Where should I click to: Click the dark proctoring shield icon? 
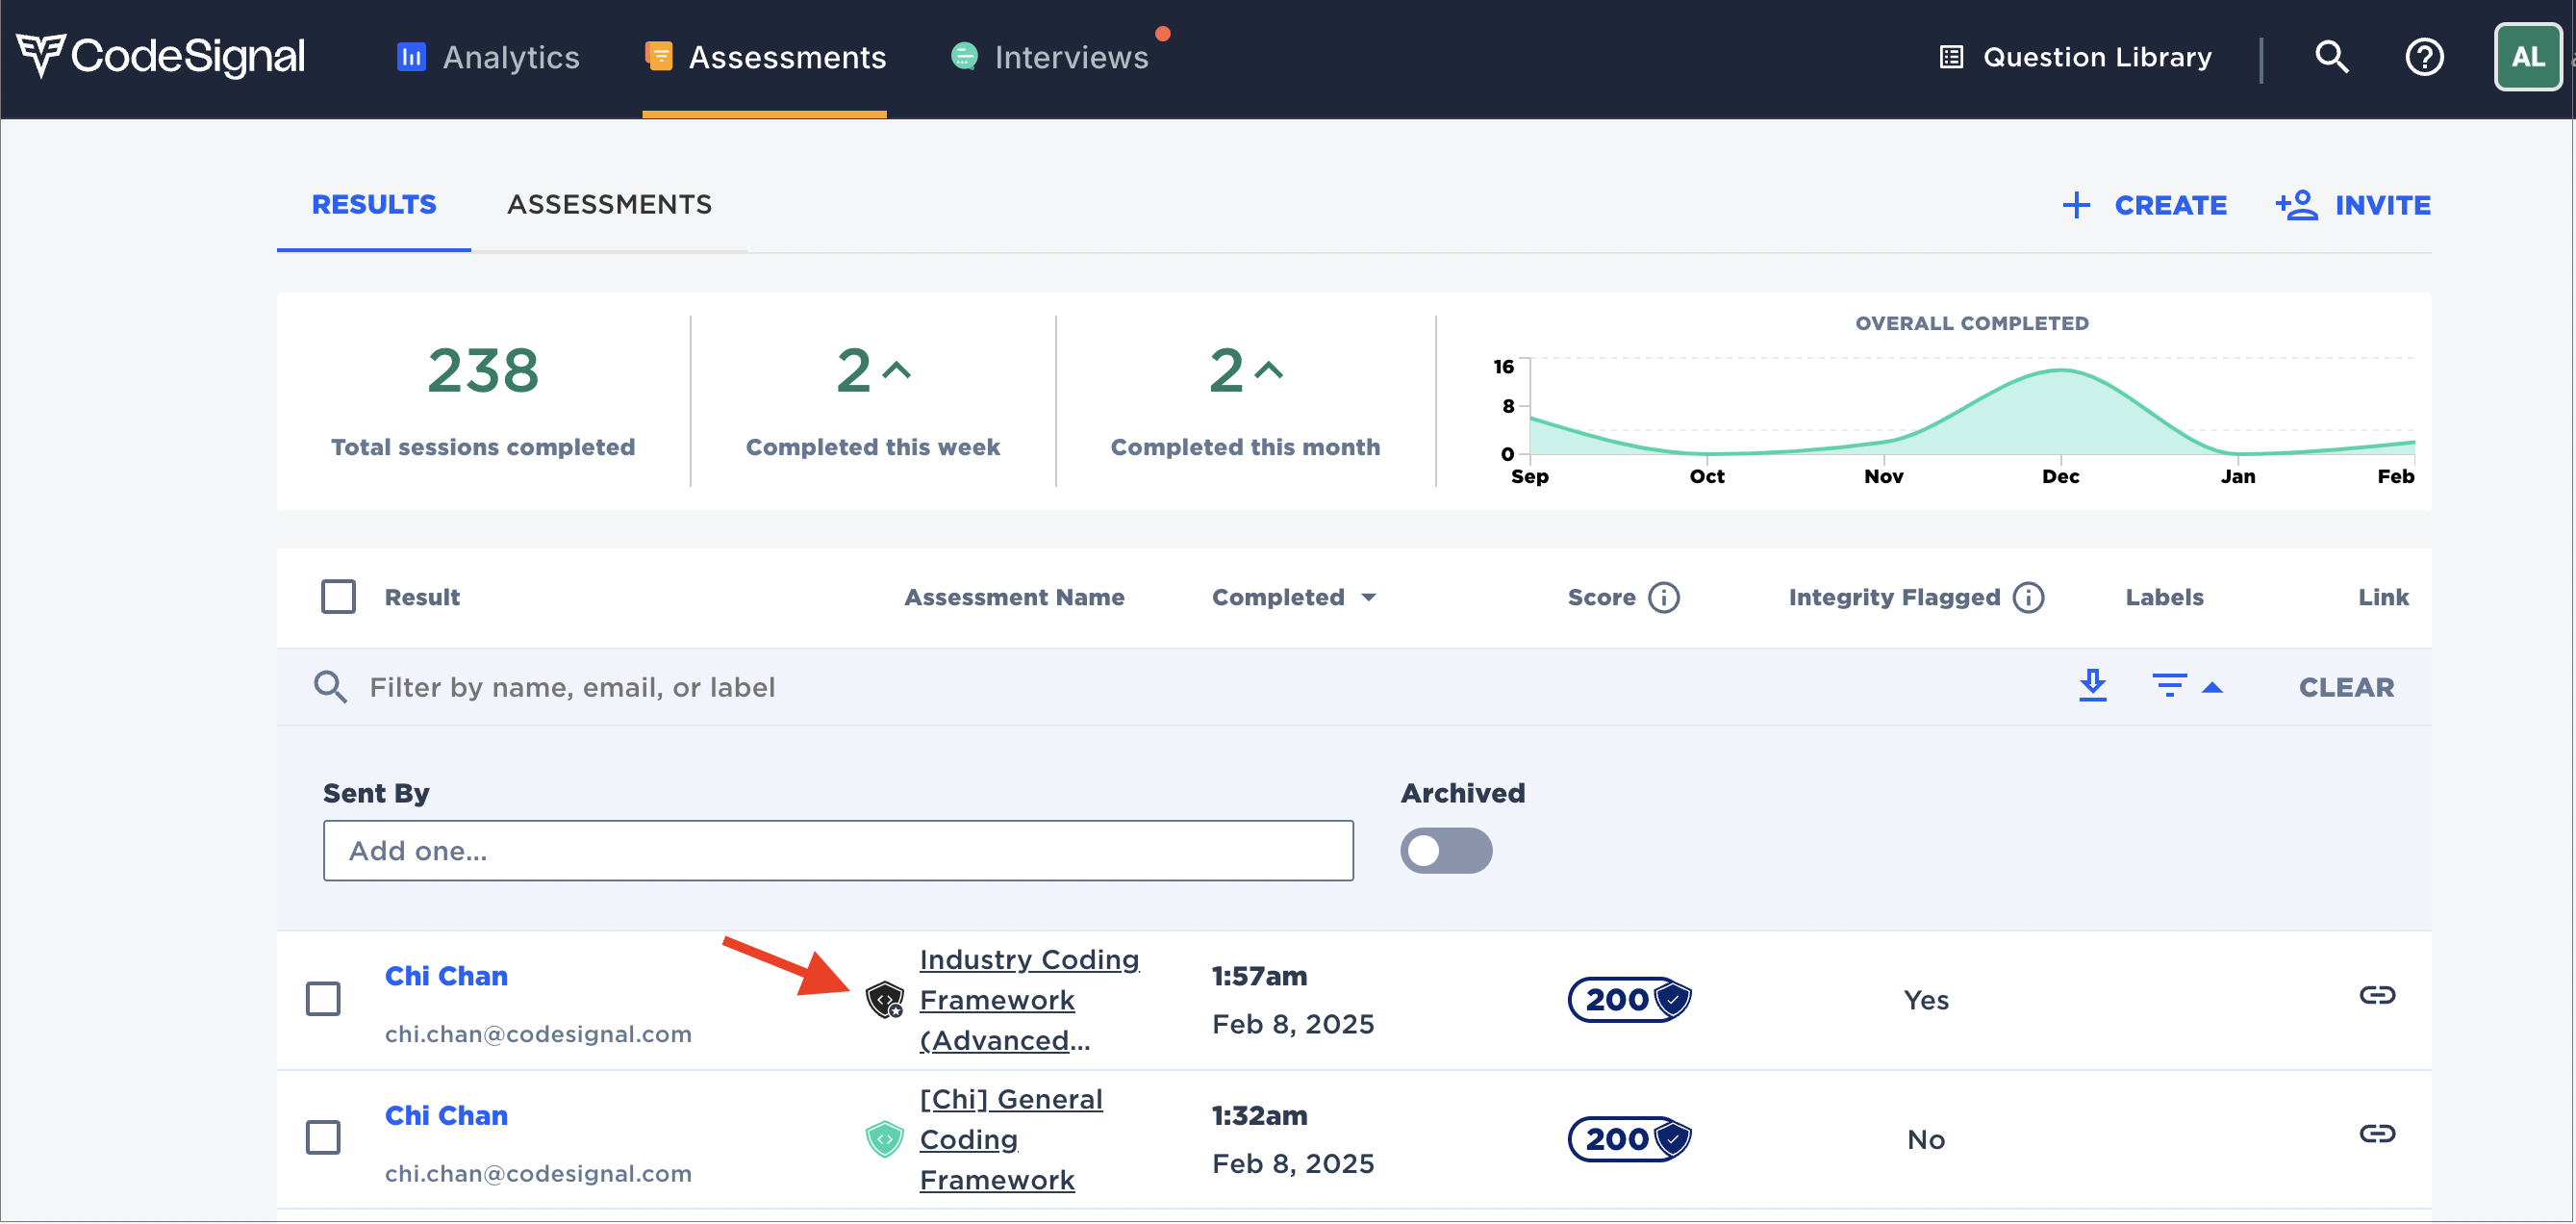885,999
